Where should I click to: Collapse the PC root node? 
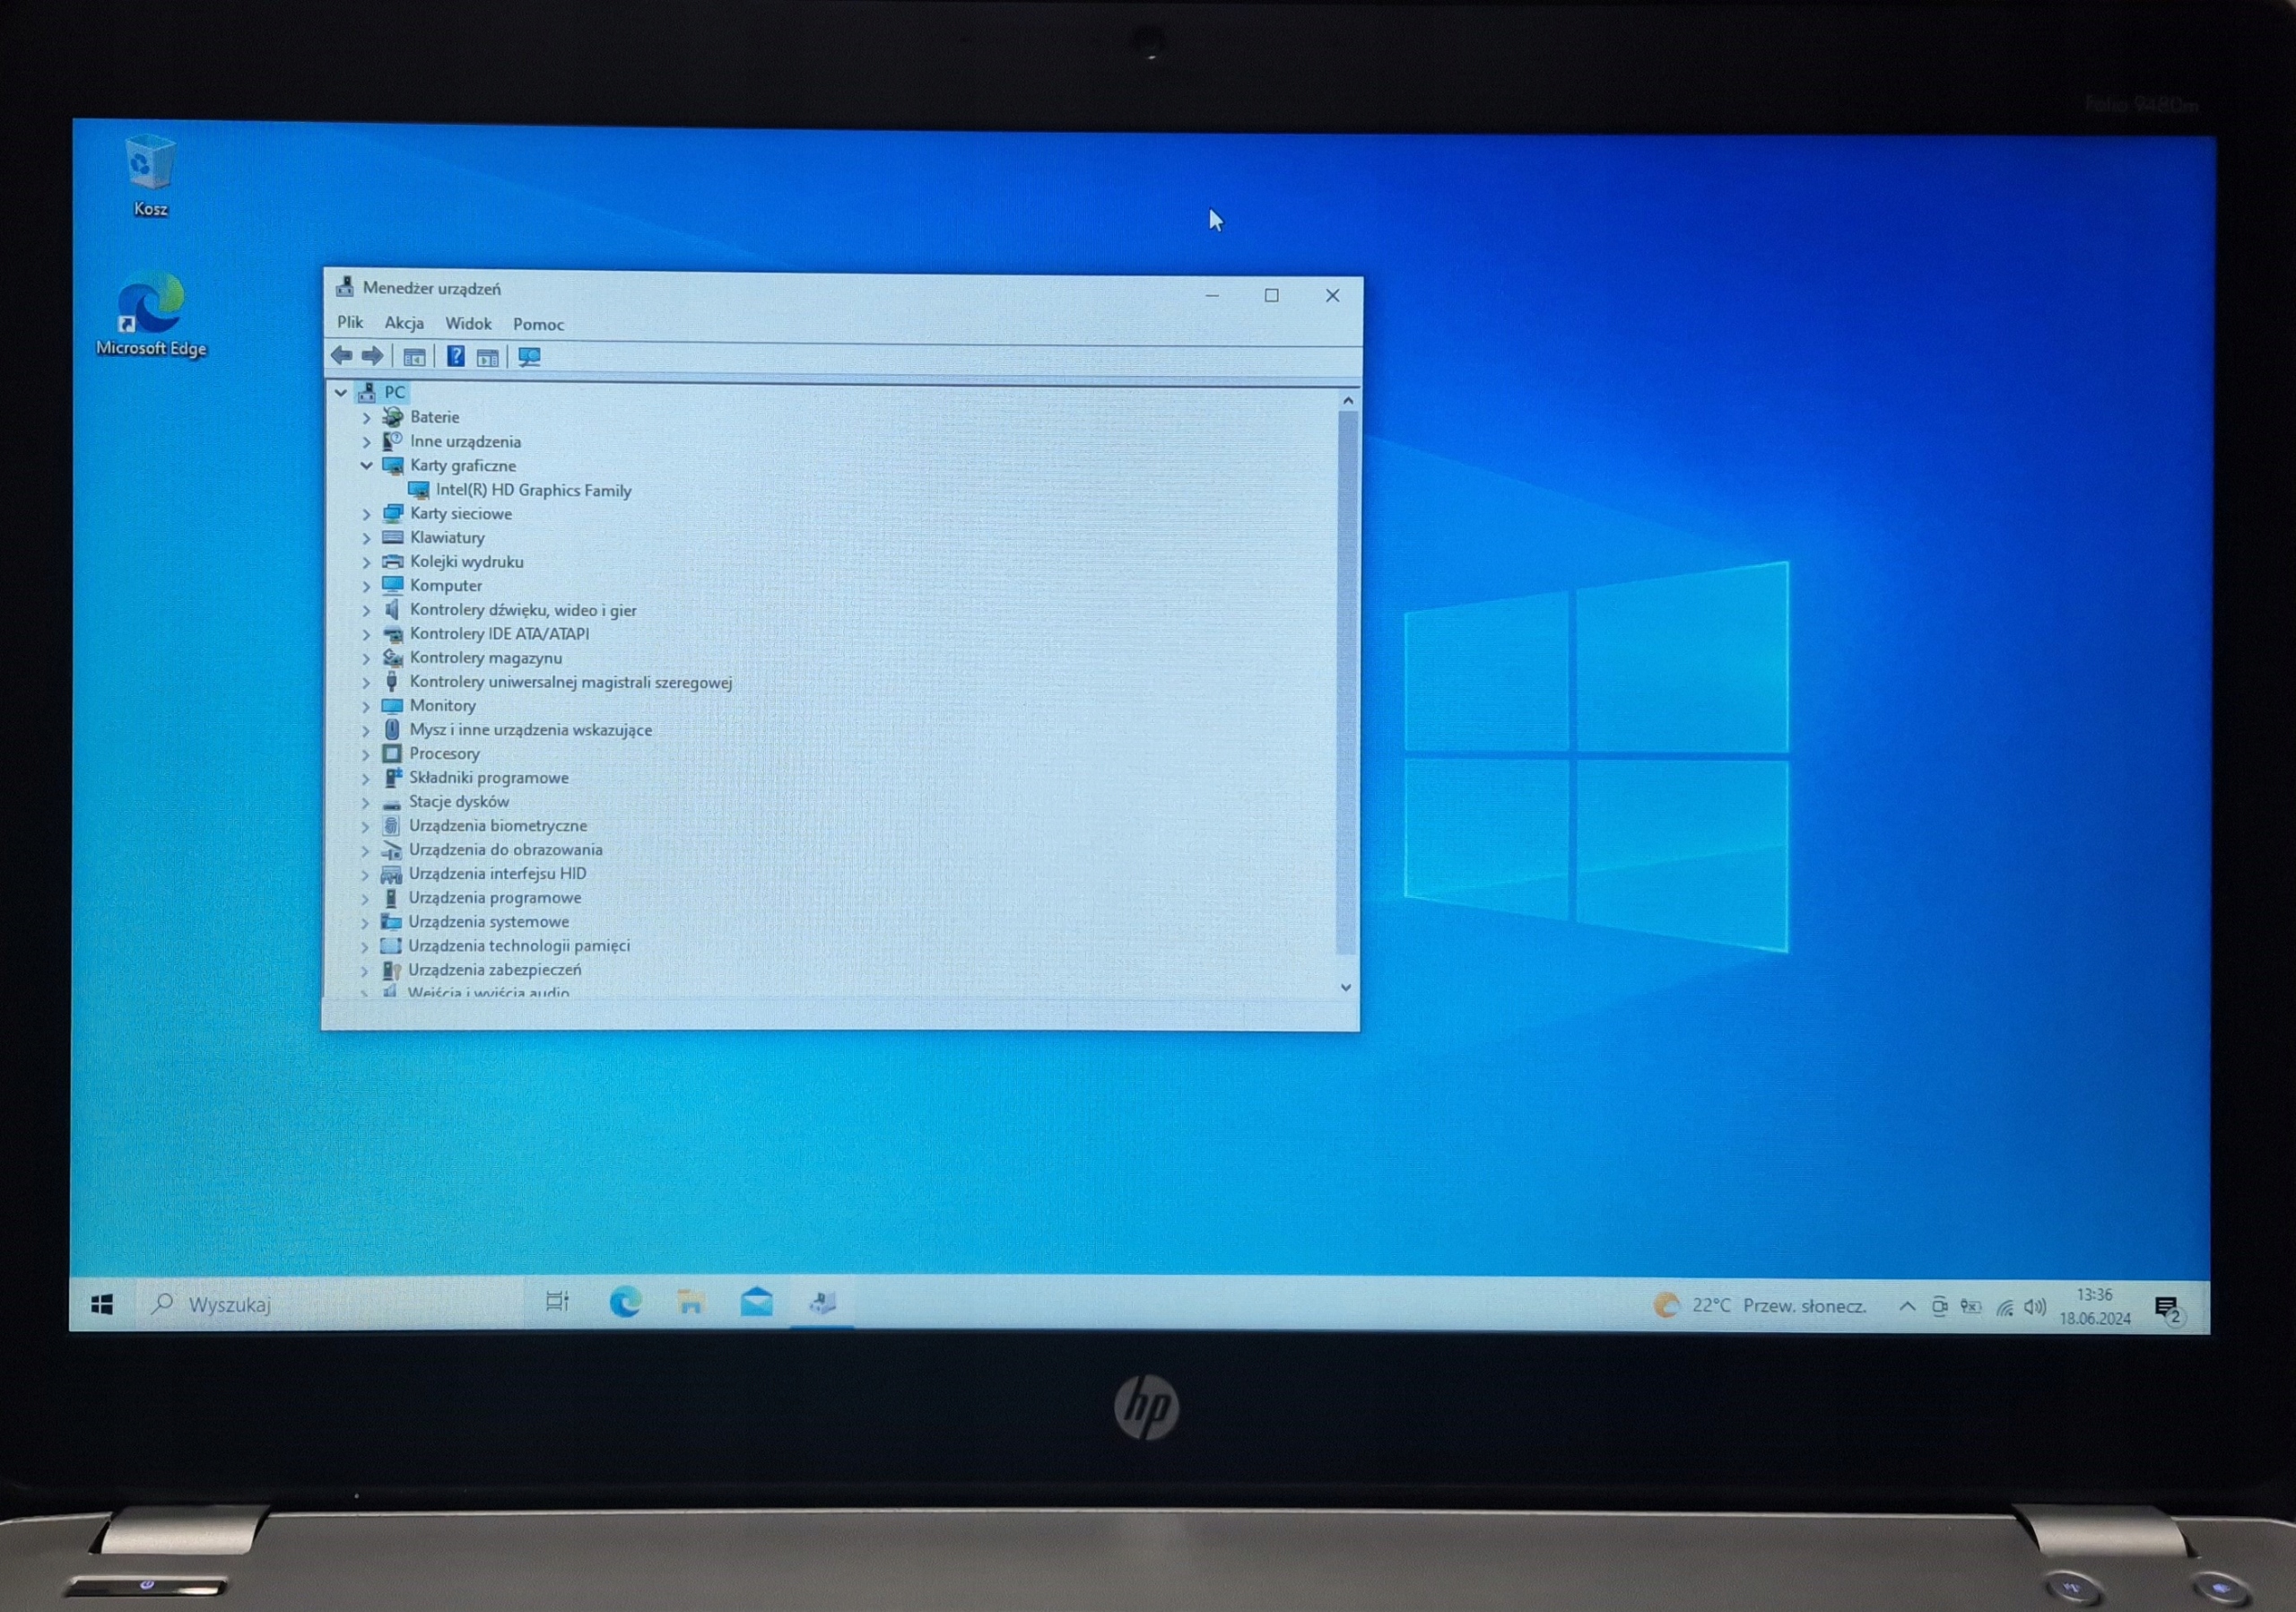tap(341, 392)
